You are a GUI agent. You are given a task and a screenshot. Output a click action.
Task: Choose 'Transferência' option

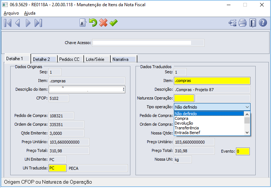[x=209, y=128]
